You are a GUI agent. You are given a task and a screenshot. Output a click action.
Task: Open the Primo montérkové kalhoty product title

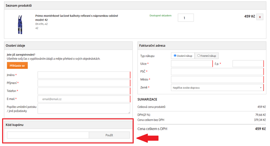(76, 18)
